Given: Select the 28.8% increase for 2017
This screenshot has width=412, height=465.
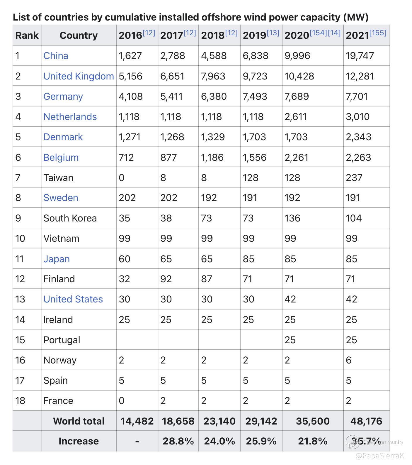Looking at the screenshot, I should pos(178,441).
